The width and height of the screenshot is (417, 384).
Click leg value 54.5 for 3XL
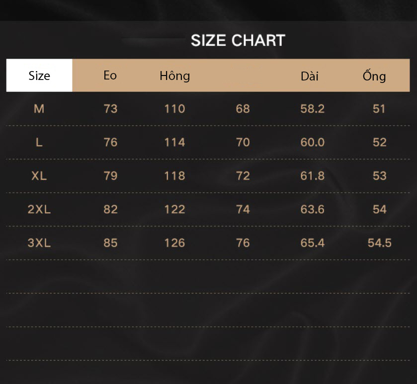coord(380,243)
